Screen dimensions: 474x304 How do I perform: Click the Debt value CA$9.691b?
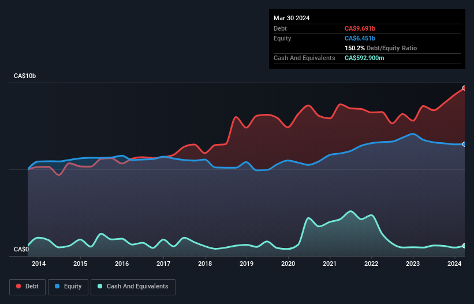pyautogui.click(x=360, y=28)
